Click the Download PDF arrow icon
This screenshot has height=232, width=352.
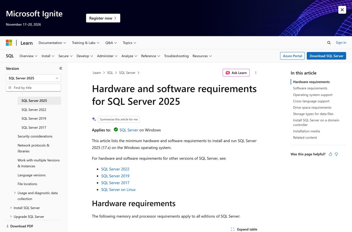[8, 226]
